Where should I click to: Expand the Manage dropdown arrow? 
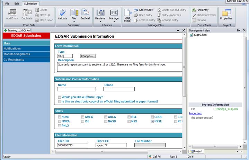[114, 21]
